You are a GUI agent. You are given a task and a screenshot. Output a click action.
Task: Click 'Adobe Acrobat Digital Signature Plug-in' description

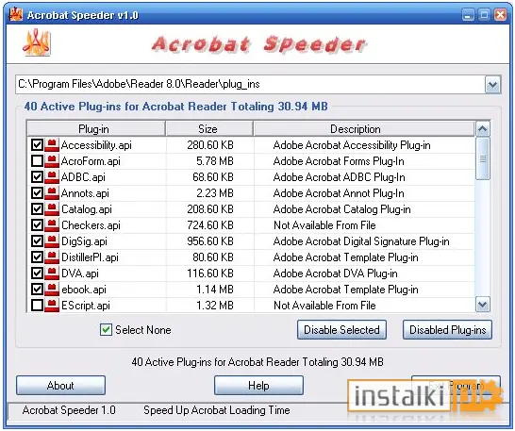pos(361,241)
